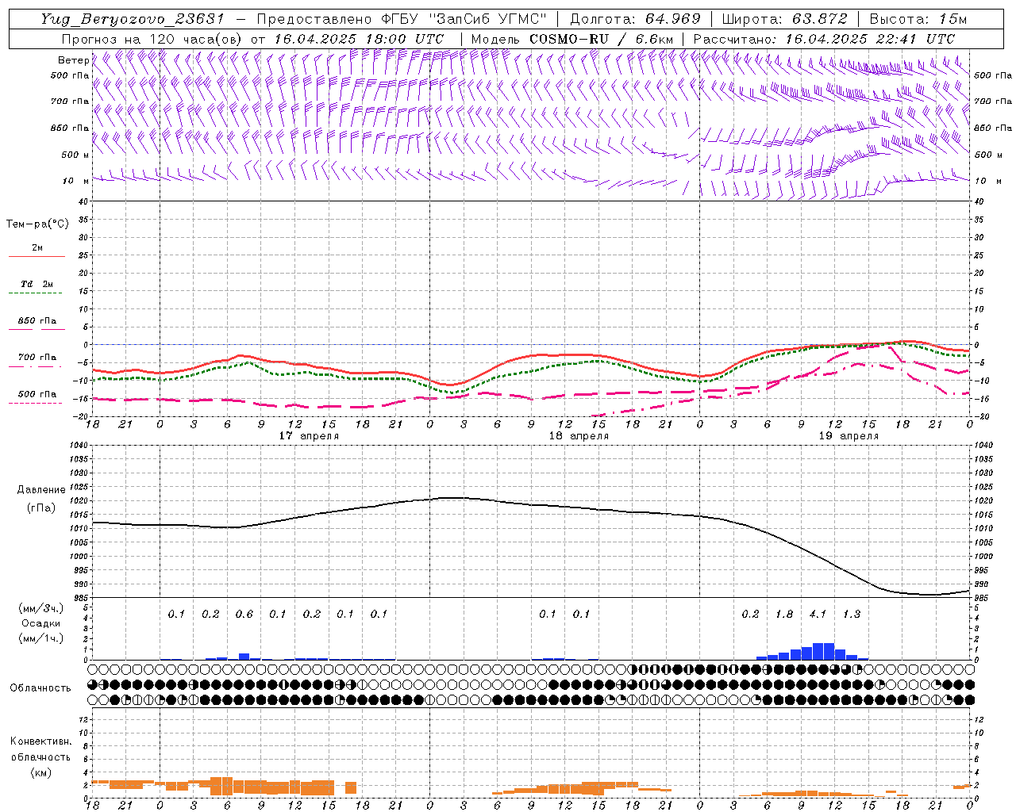Select computed time 16.04.2025 22:41 UTC
Screen dimensions: 1016x812
click(870, 39)
